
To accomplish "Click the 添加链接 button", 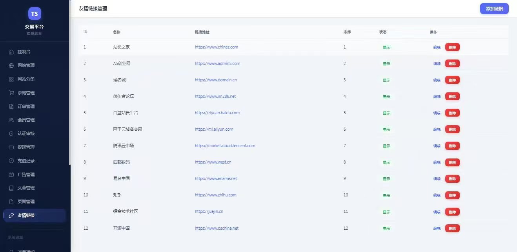I will 494,9.
